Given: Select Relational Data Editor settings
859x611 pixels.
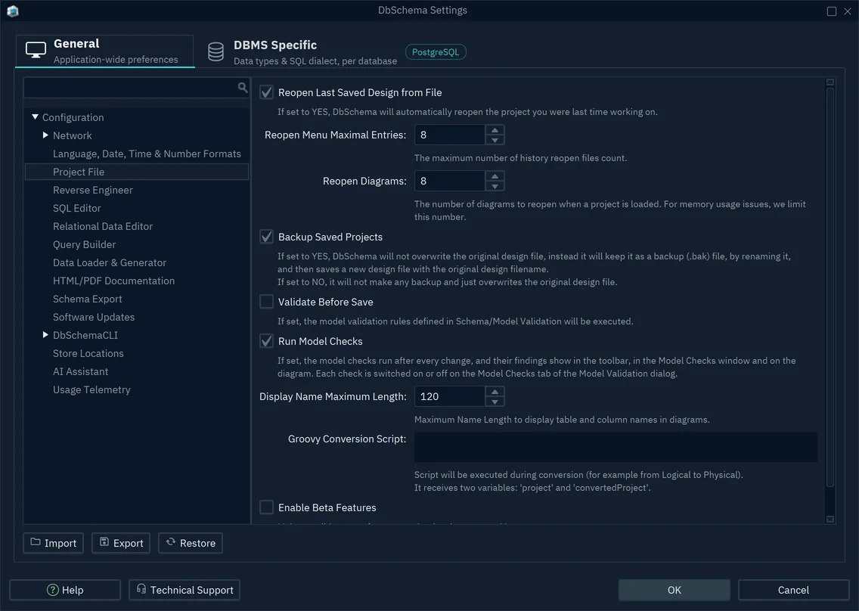Looking at the screenshot, I should tap(102, 226).
